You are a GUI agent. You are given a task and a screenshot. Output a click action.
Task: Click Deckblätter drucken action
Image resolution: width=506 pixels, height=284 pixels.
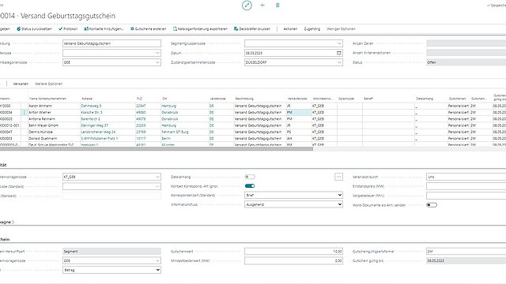point(252,28)
